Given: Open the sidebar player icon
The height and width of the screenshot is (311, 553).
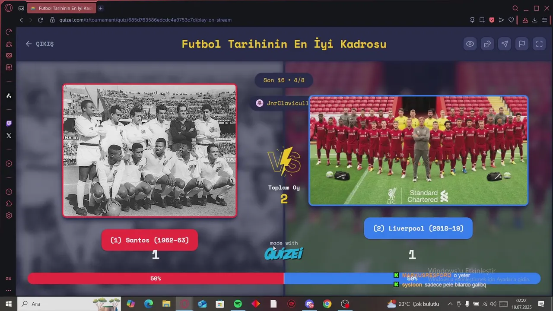Looking at the screenshot, I should tap(9, 164).
